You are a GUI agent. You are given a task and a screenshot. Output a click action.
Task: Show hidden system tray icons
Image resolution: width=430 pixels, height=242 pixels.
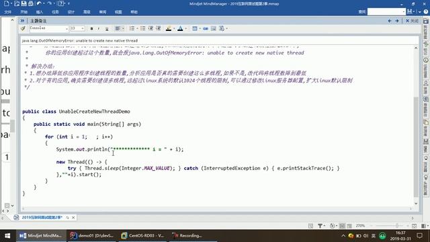tap(343, 236)
